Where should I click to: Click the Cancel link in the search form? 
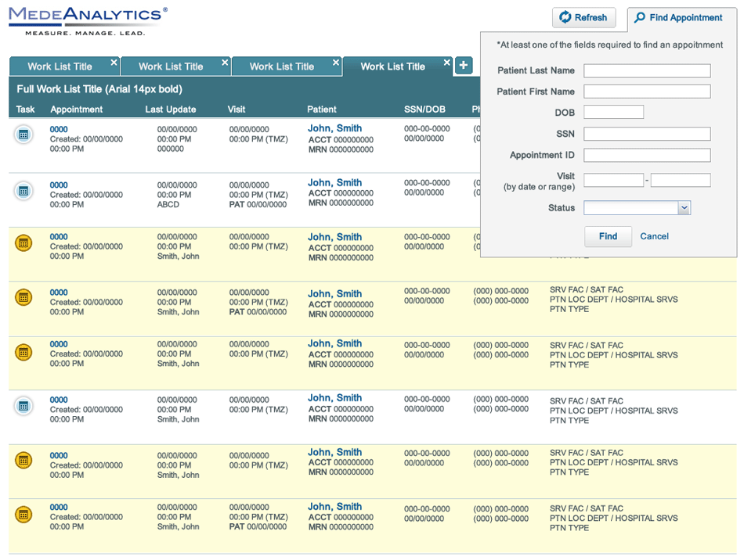tap(654, 236)
